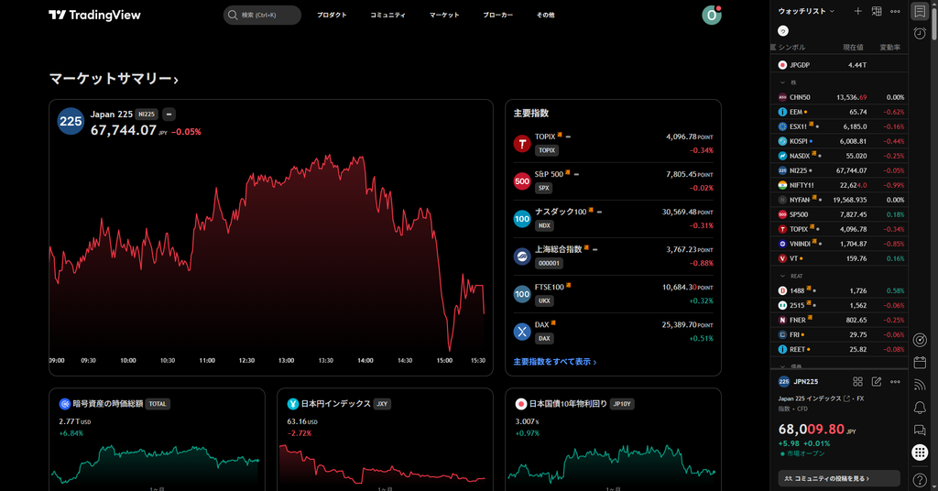Select the EEM row in the watchlist
The width and height of the screenshot is (938, 491).
pos(839,112)
